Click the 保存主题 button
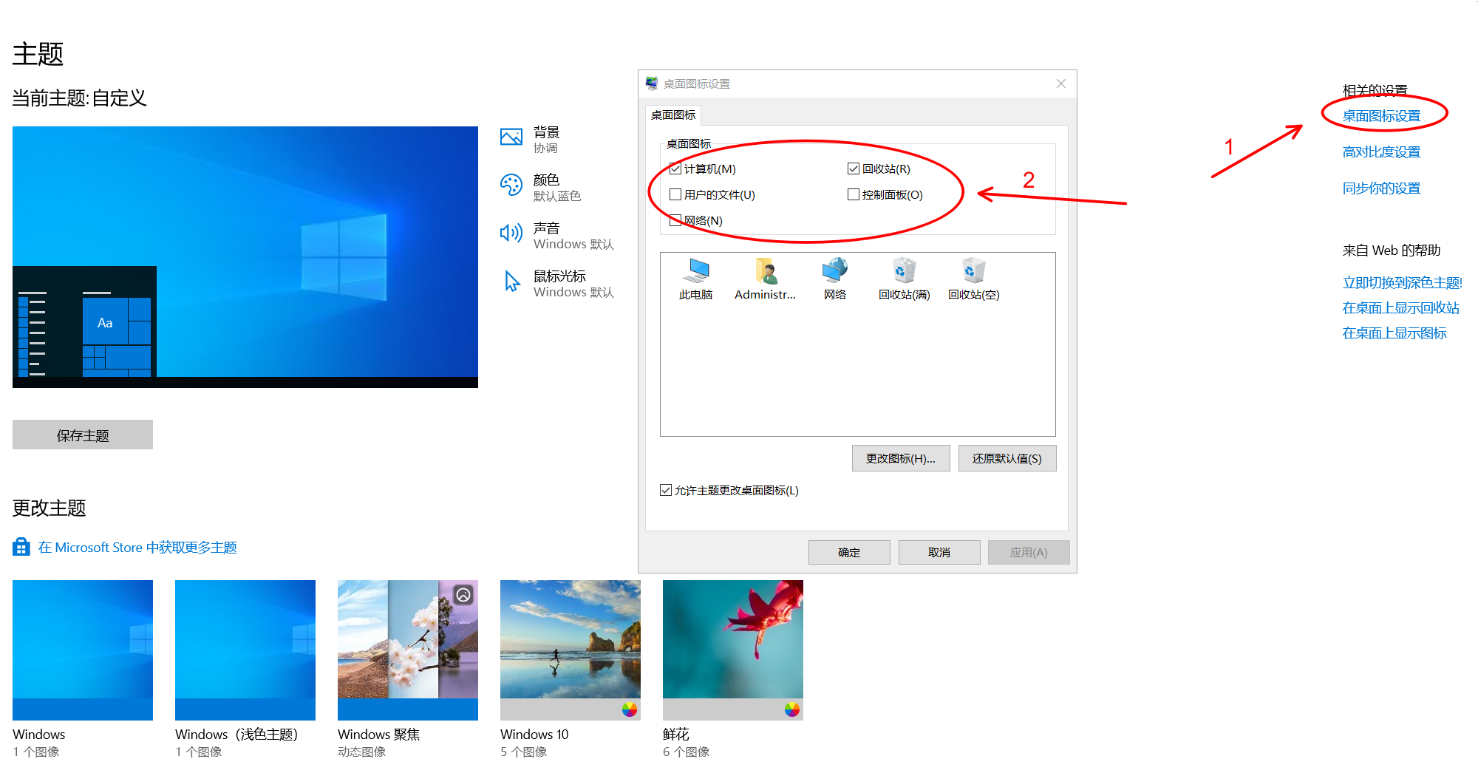This screenshot has height=773, width=1478. click(x=82, y=435)
